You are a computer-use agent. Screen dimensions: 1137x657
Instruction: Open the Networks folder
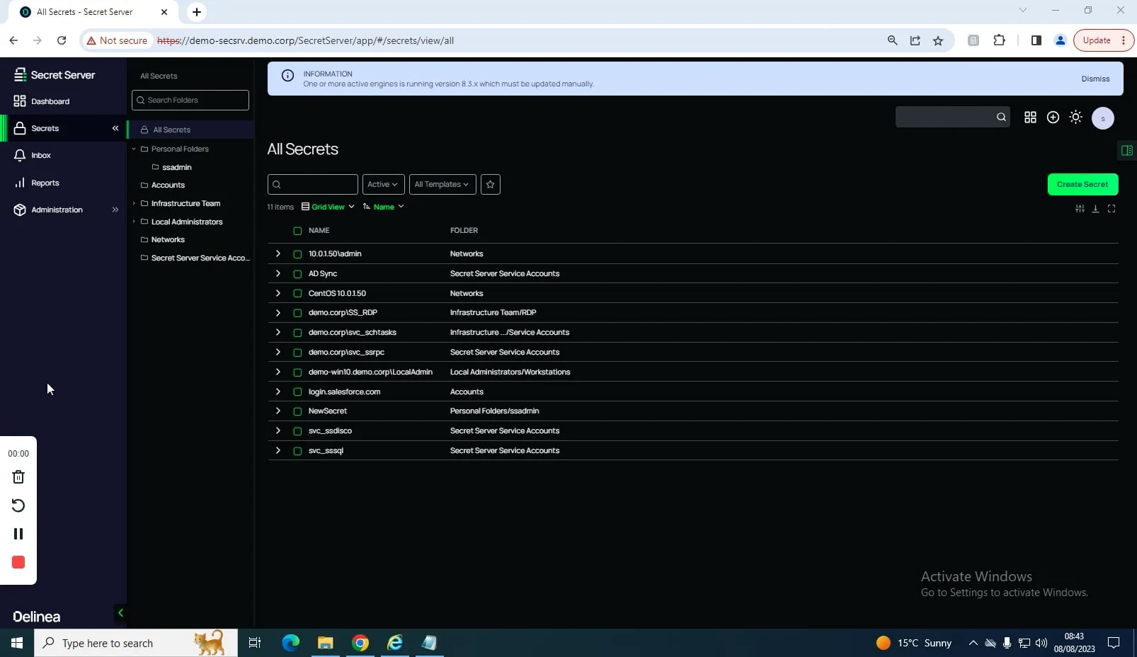point(168,239)
